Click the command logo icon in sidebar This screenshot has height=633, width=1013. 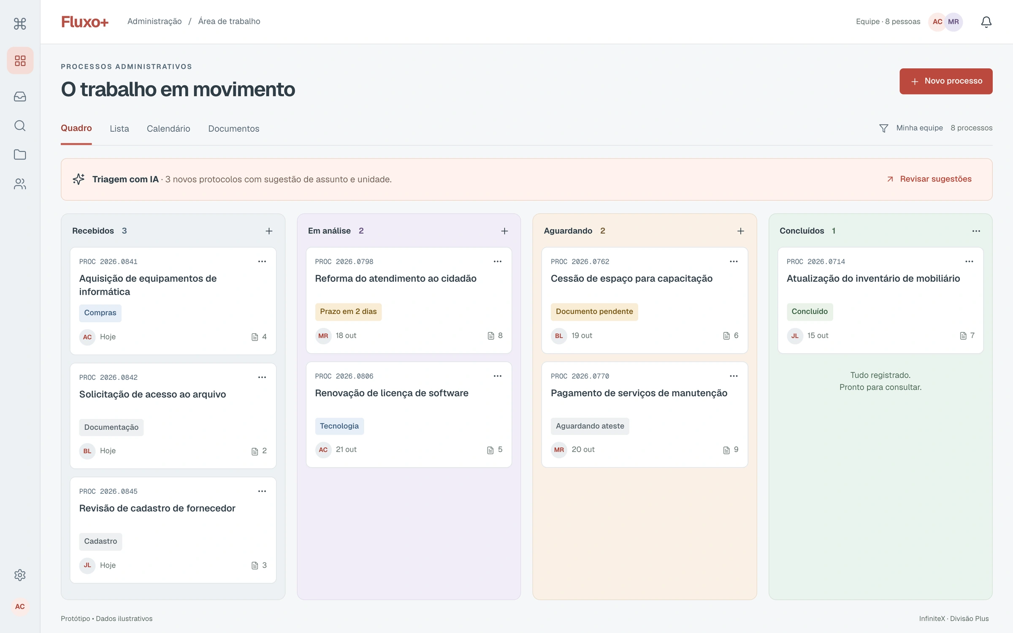(x=20, y=23)
